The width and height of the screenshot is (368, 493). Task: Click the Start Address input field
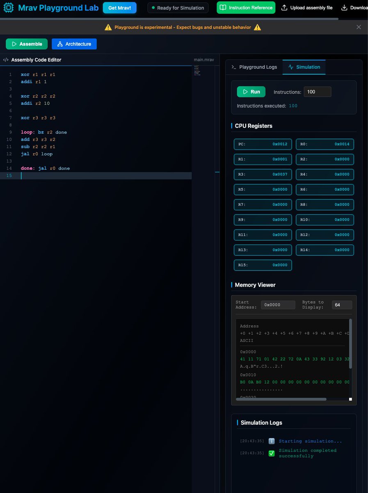pos(278,305)
